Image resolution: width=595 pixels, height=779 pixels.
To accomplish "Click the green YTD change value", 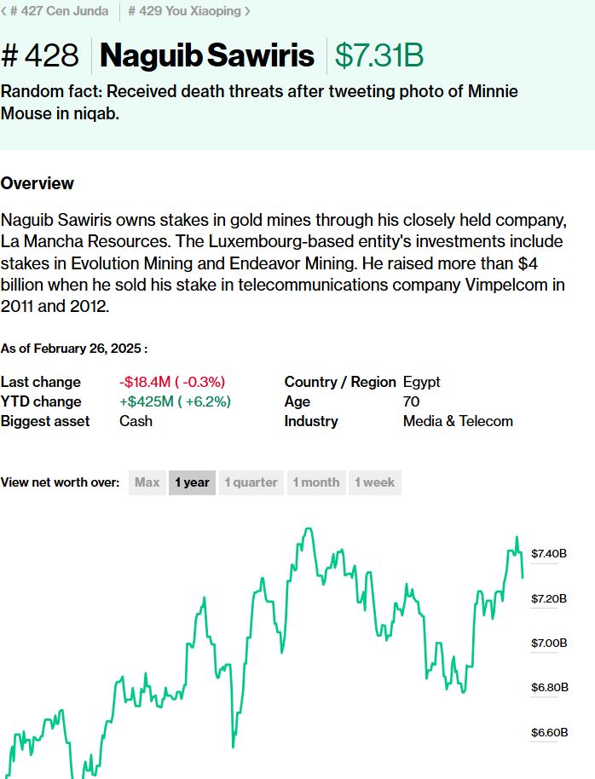I will point(175,401).
